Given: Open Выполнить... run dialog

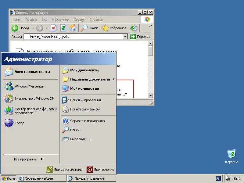Looking at the screenshot, I should (88, 139).
